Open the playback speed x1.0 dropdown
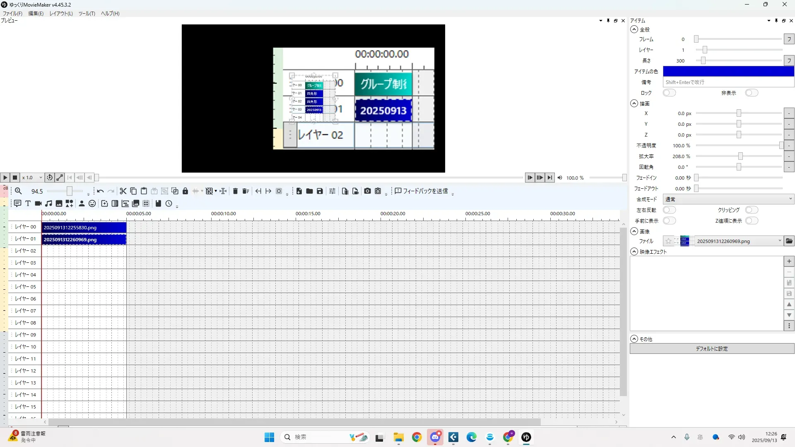This screenshot has width=795, height=447. coord(32,178)
